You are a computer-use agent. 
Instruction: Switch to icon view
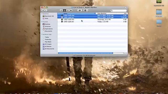(x=61, y=10)
